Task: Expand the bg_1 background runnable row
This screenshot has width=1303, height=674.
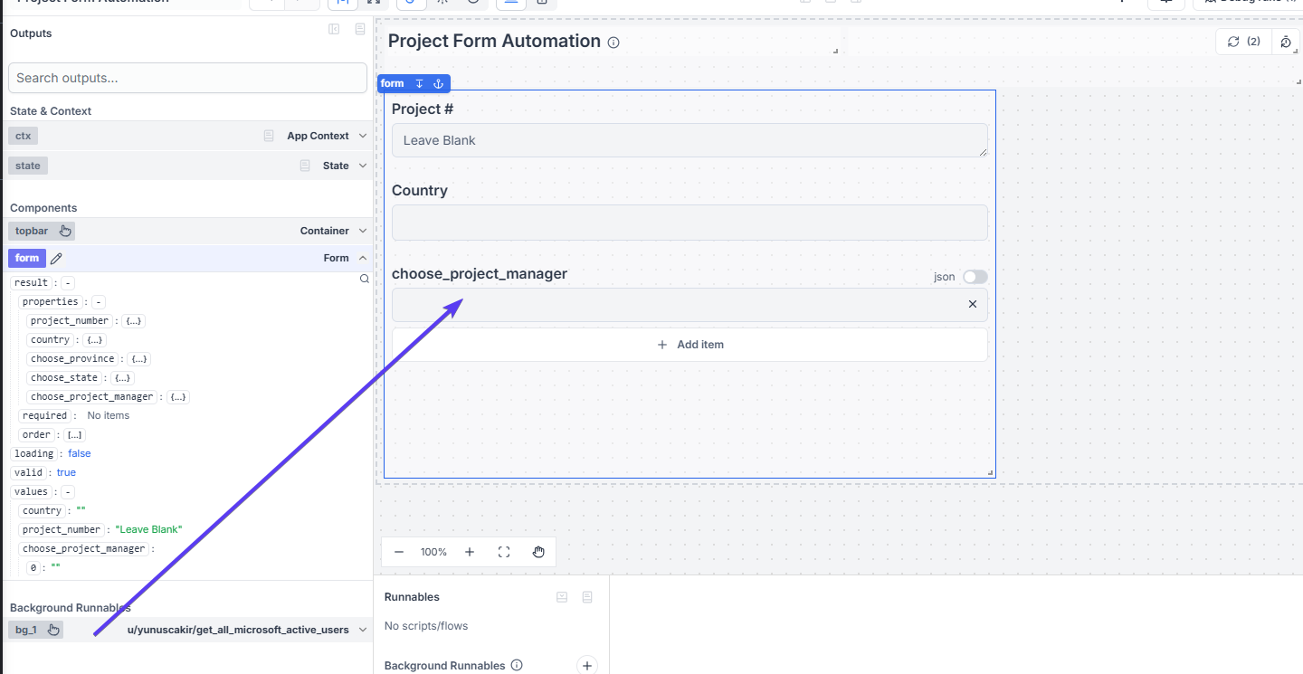Action: click(x=363, y=630)
